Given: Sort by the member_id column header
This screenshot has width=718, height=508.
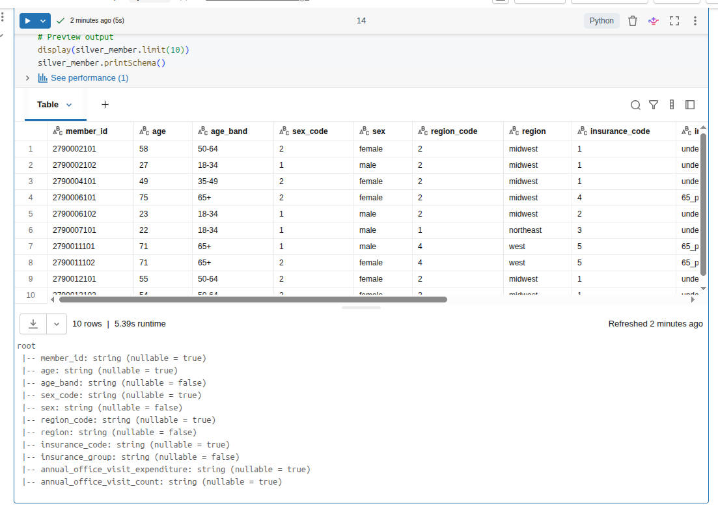Looking at the screenshot, I should click(86, 131).
